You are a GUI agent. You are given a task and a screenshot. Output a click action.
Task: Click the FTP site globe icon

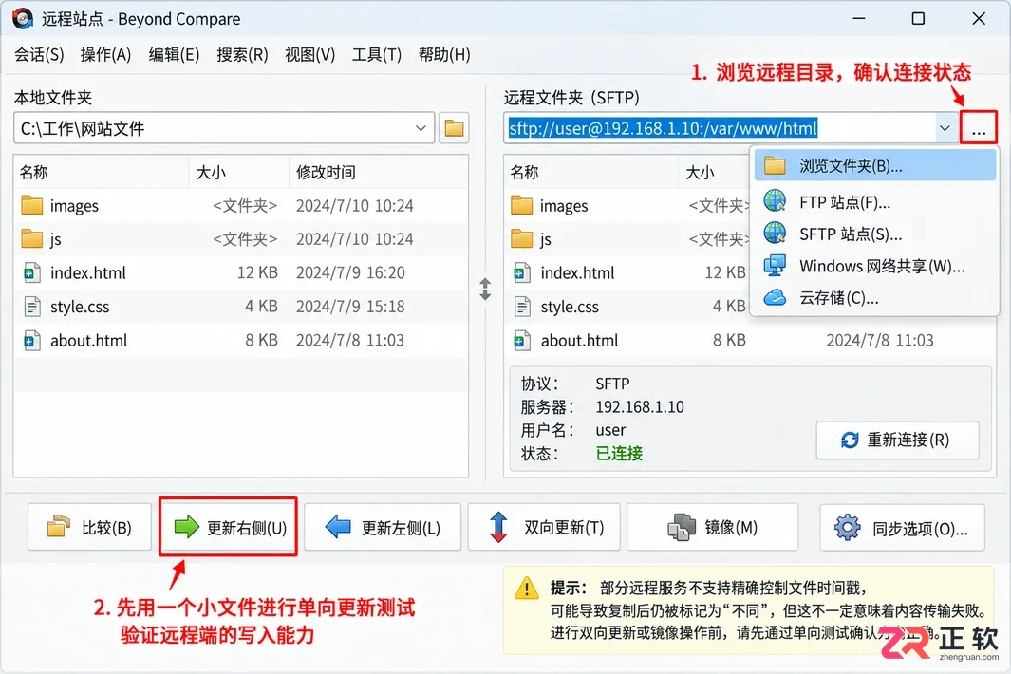[775, 201]
